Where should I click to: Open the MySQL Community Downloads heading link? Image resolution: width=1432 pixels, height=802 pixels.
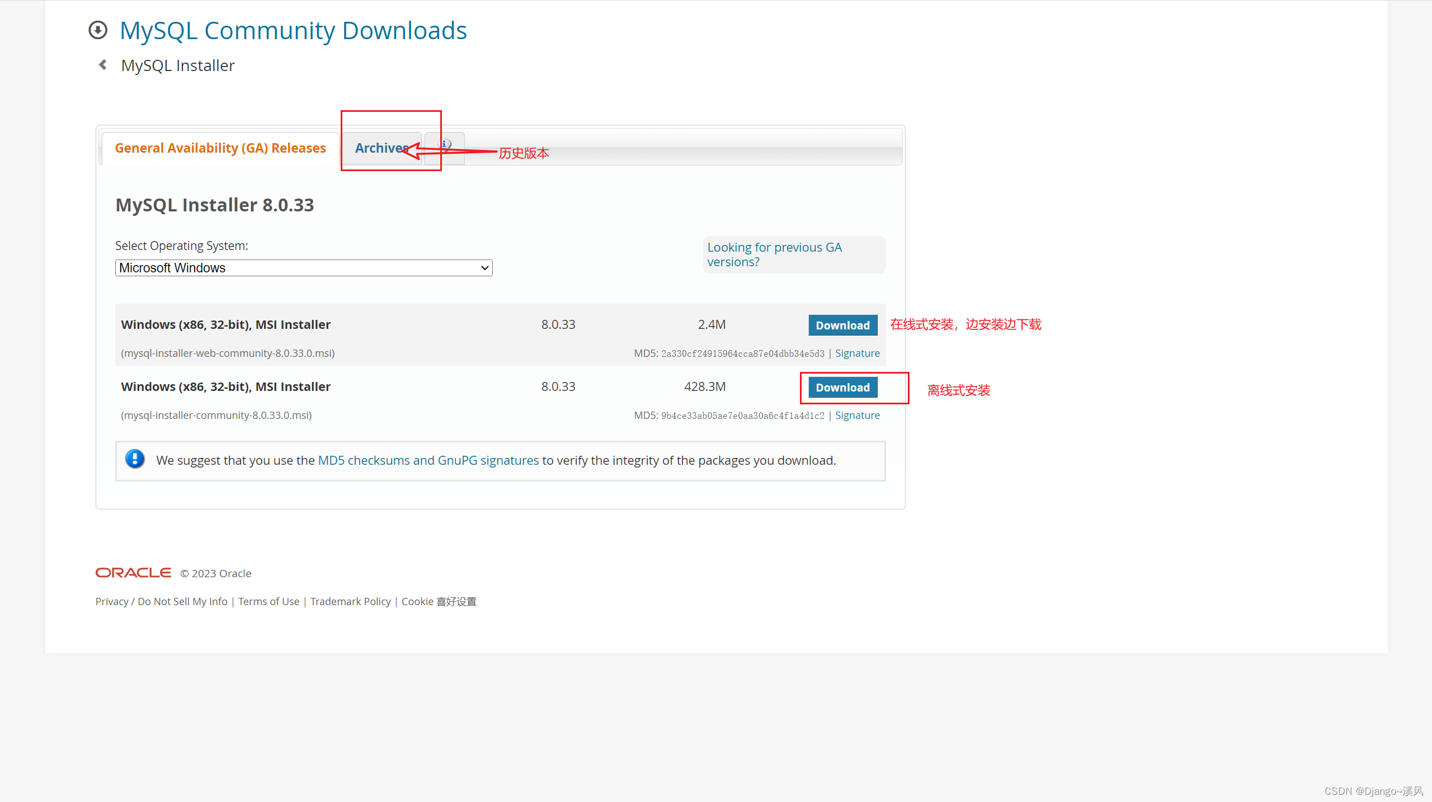click(293, 30)
